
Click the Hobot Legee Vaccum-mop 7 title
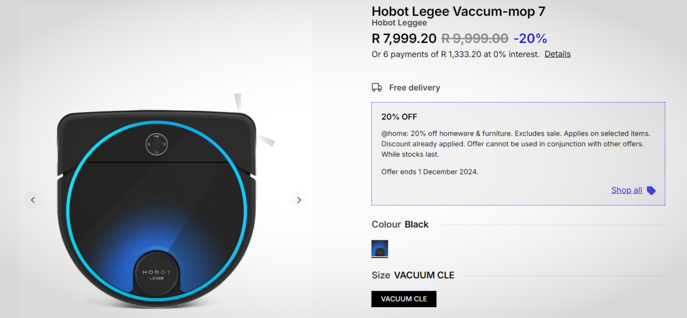pyautogui.click(x=458, y=11)
